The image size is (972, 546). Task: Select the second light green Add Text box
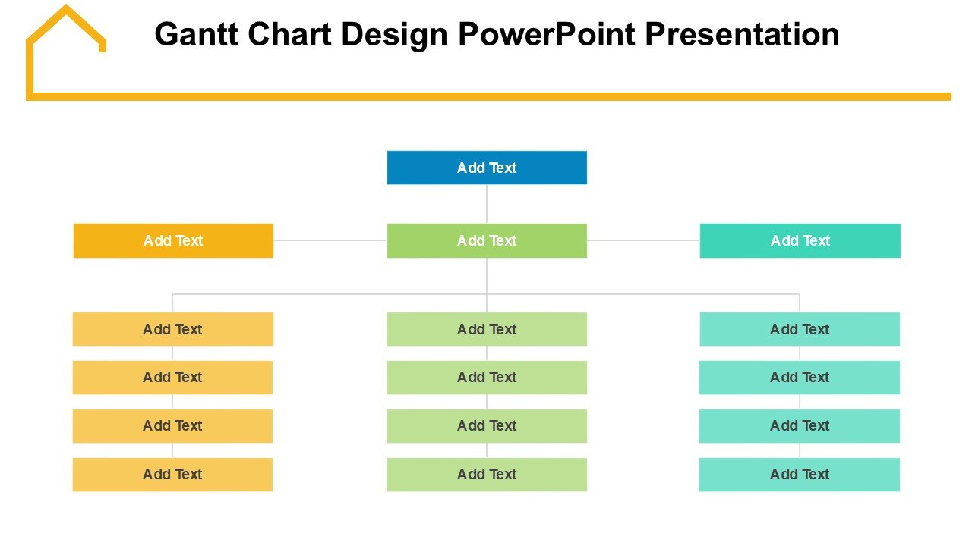pyautogui.click(x=487, y=378)
